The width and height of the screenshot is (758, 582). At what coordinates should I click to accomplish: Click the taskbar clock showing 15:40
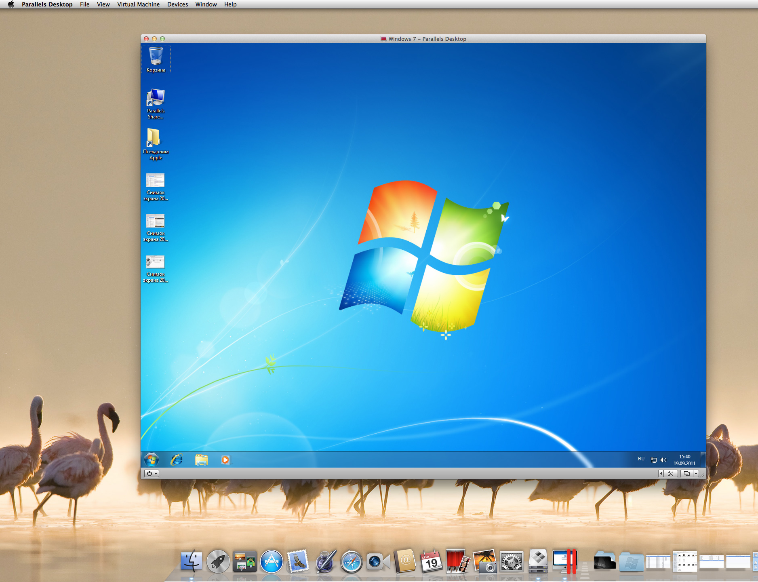pyautogui.click(x=684, y=460)
